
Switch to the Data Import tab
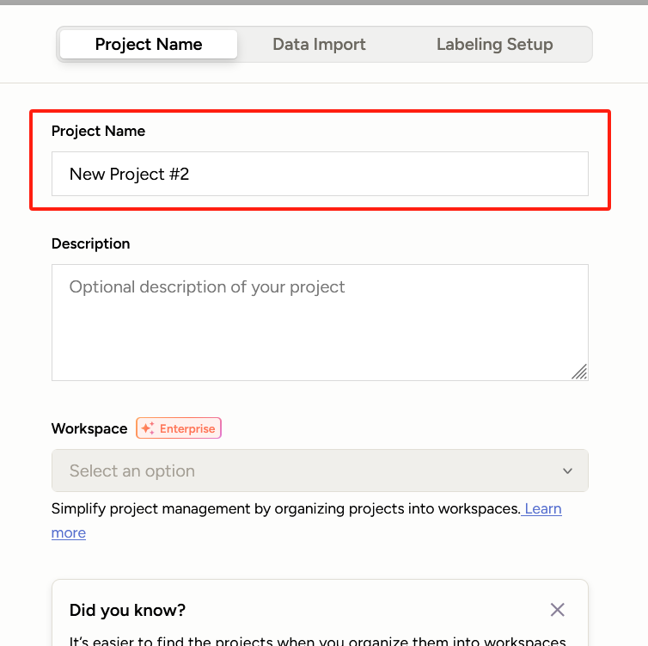(x=319, y=45)
